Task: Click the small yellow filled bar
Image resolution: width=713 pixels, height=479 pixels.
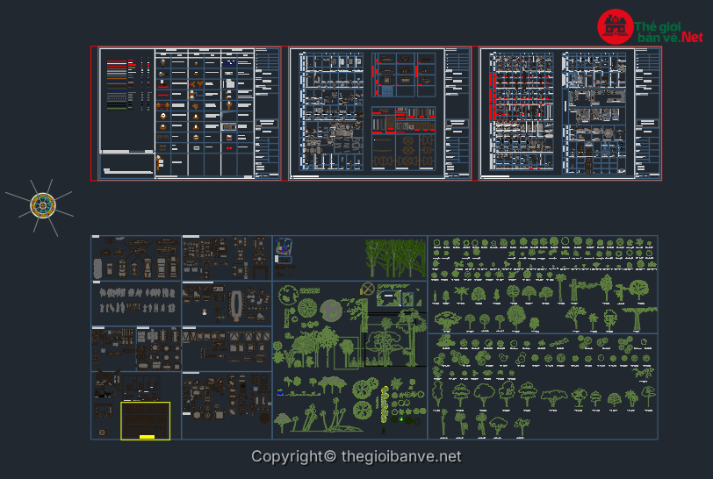Action: tap(147, 436)
